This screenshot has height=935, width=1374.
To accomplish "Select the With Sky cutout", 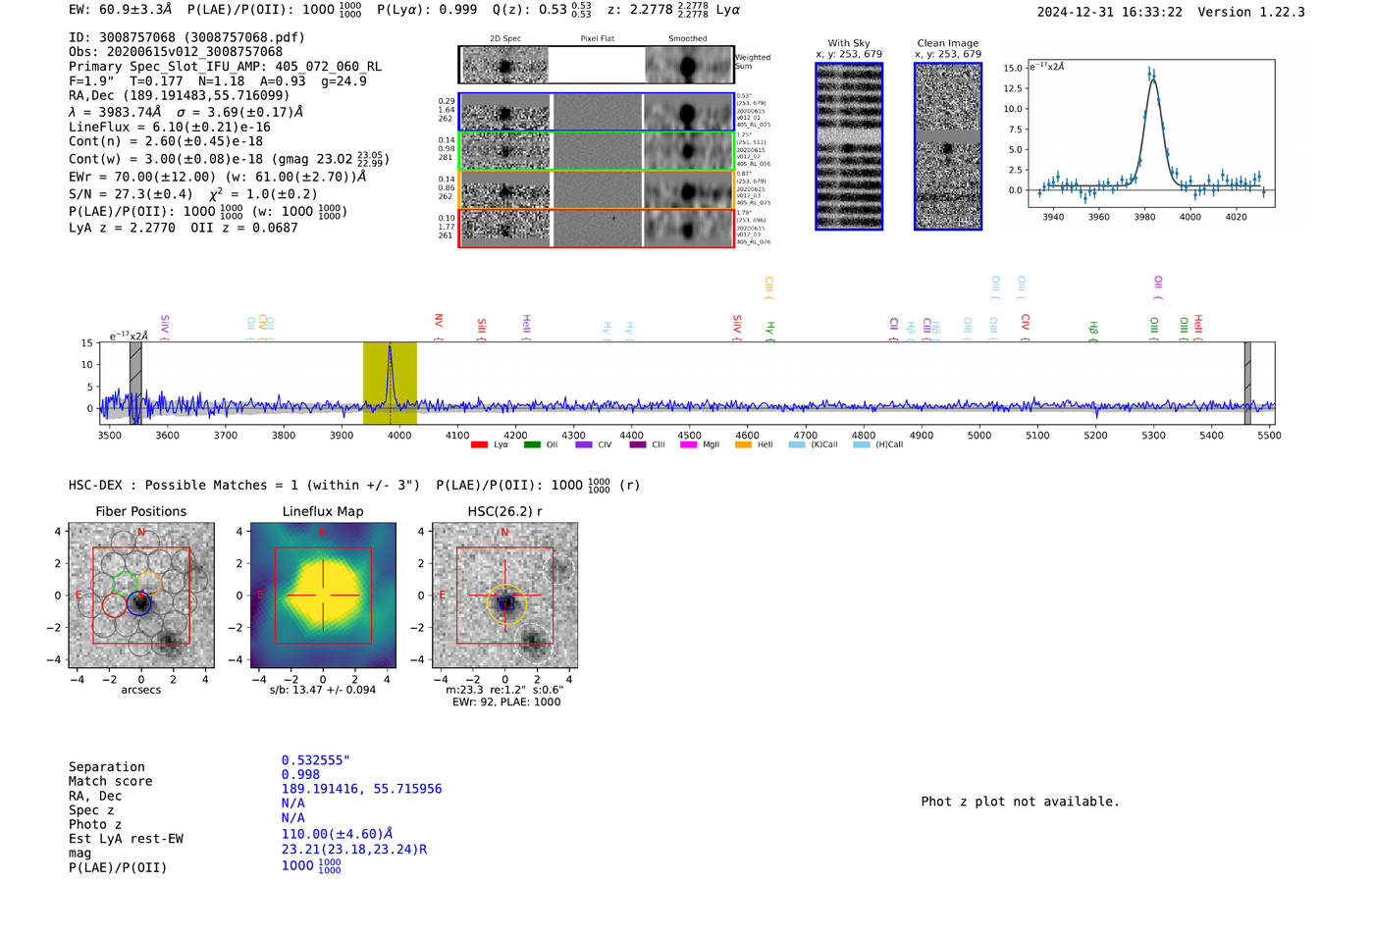I will (x=849, y=146).
